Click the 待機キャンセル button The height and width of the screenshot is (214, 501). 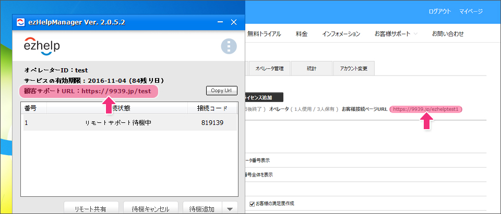click(150, 208)
